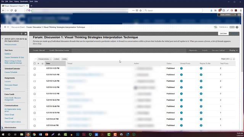The width and height of the screenshot is (244, 137).
Task: Open the page actions three-dot menu
Action: pyautogui.click(x=133, y=10)
